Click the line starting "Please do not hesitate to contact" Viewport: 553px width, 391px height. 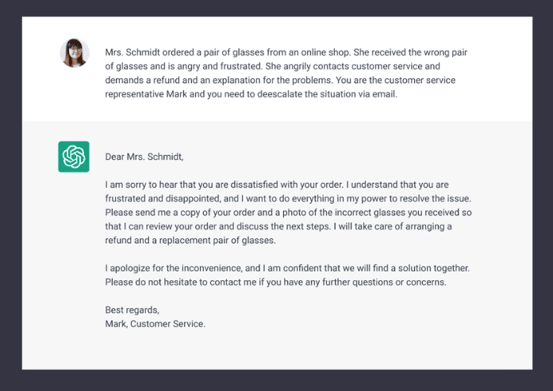(x=275, y=283)
